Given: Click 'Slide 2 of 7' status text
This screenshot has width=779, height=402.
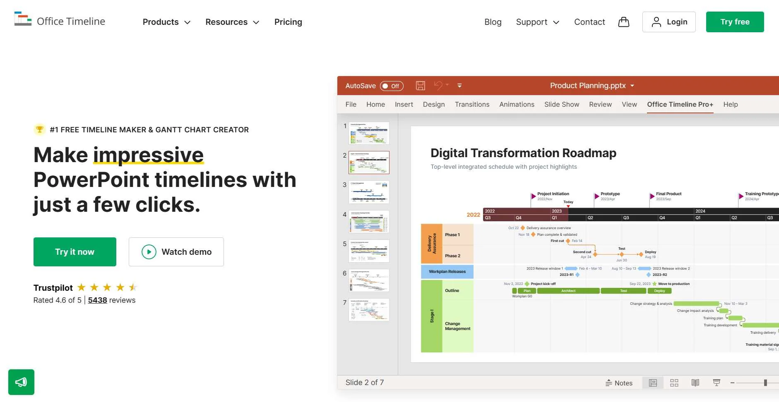Looking at the screenshot, I should pos(365,383).
